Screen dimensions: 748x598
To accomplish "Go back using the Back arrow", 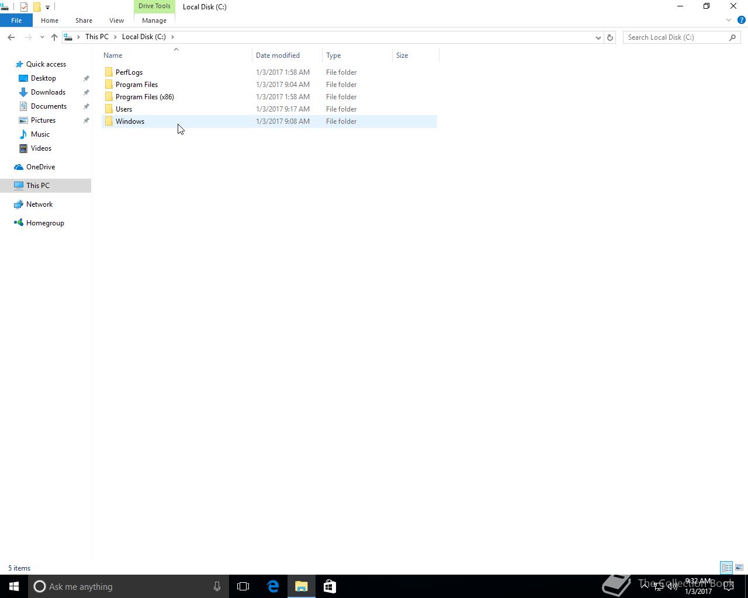I will [11, 37].
